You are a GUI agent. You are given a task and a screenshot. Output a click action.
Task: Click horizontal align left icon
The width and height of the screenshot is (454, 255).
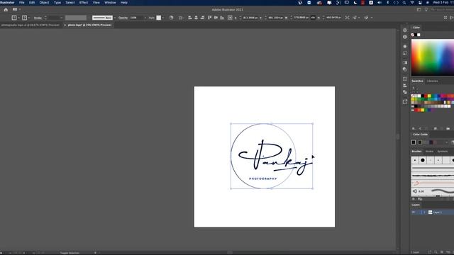190,18
